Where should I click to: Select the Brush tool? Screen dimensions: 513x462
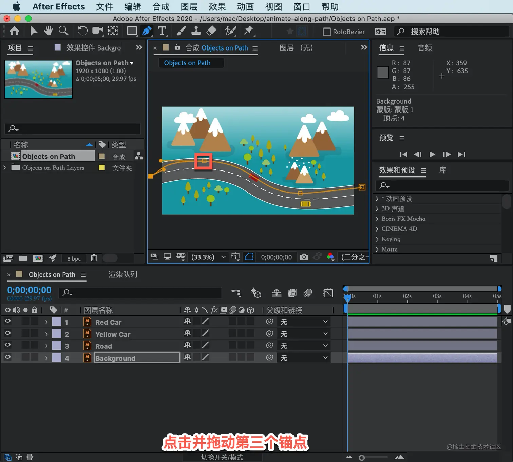181,31
